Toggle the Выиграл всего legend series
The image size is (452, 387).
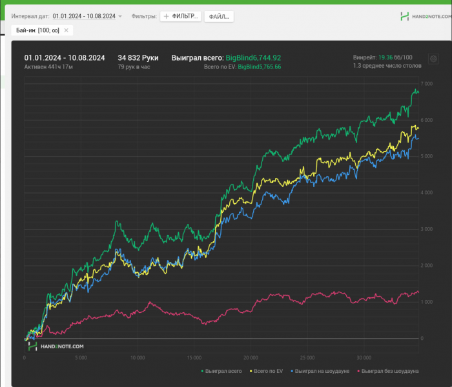[221, 371]
